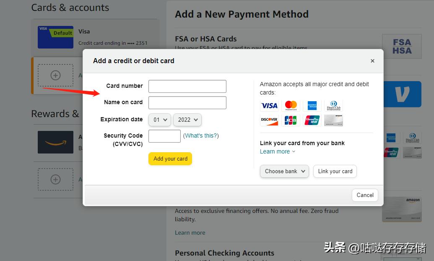Click the American Express logo in dialog
This screenshot has height=261, width=434.
(312, 105)
